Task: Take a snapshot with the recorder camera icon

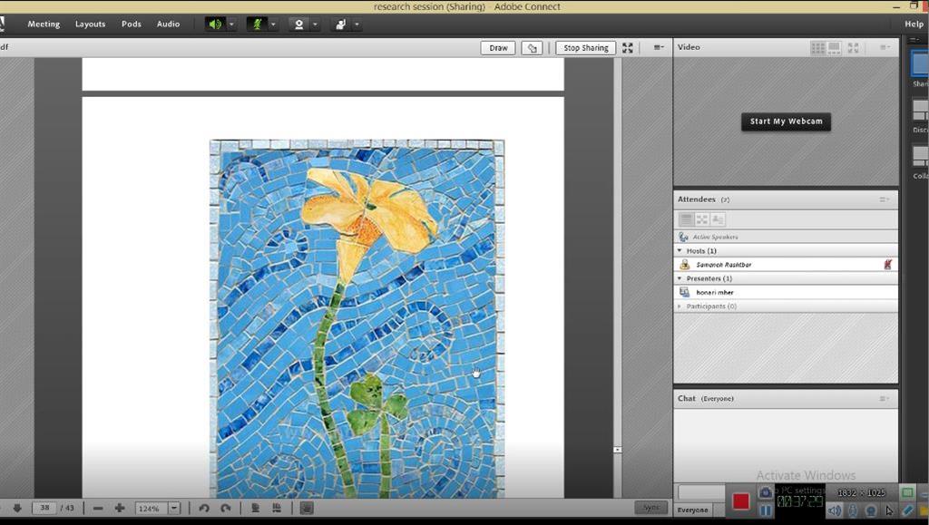Action: click(766, 492)
